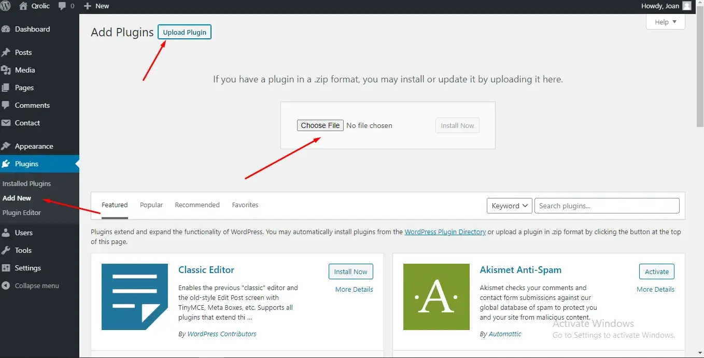Click inside the Search plugins field
The image size is (704, 358).
(x=607, y=206)
